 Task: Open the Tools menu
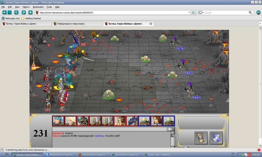49,7
